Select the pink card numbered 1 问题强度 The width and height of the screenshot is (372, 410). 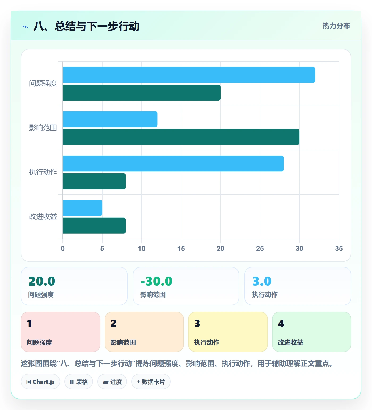[61, 332]
